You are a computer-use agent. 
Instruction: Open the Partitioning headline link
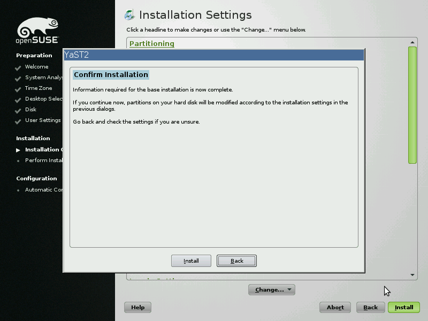click(152, 43)
